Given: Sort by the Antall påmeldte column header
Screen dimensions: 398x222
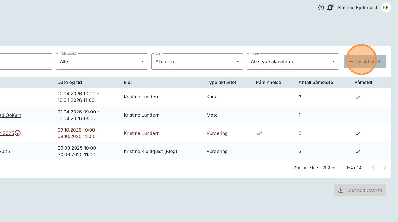Looking at the screenshot, I should 316,82.
